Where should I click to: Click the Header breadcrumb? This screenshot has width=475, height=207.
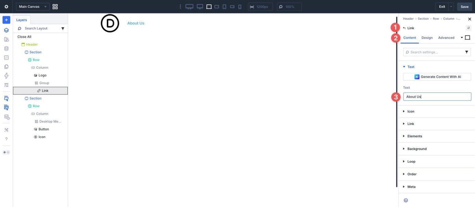(408, 19)
